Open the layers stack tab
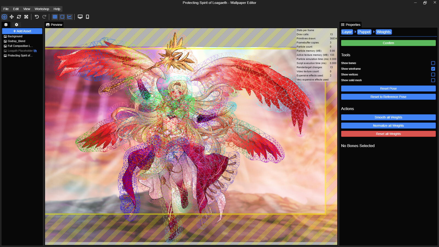 (6, 25)
